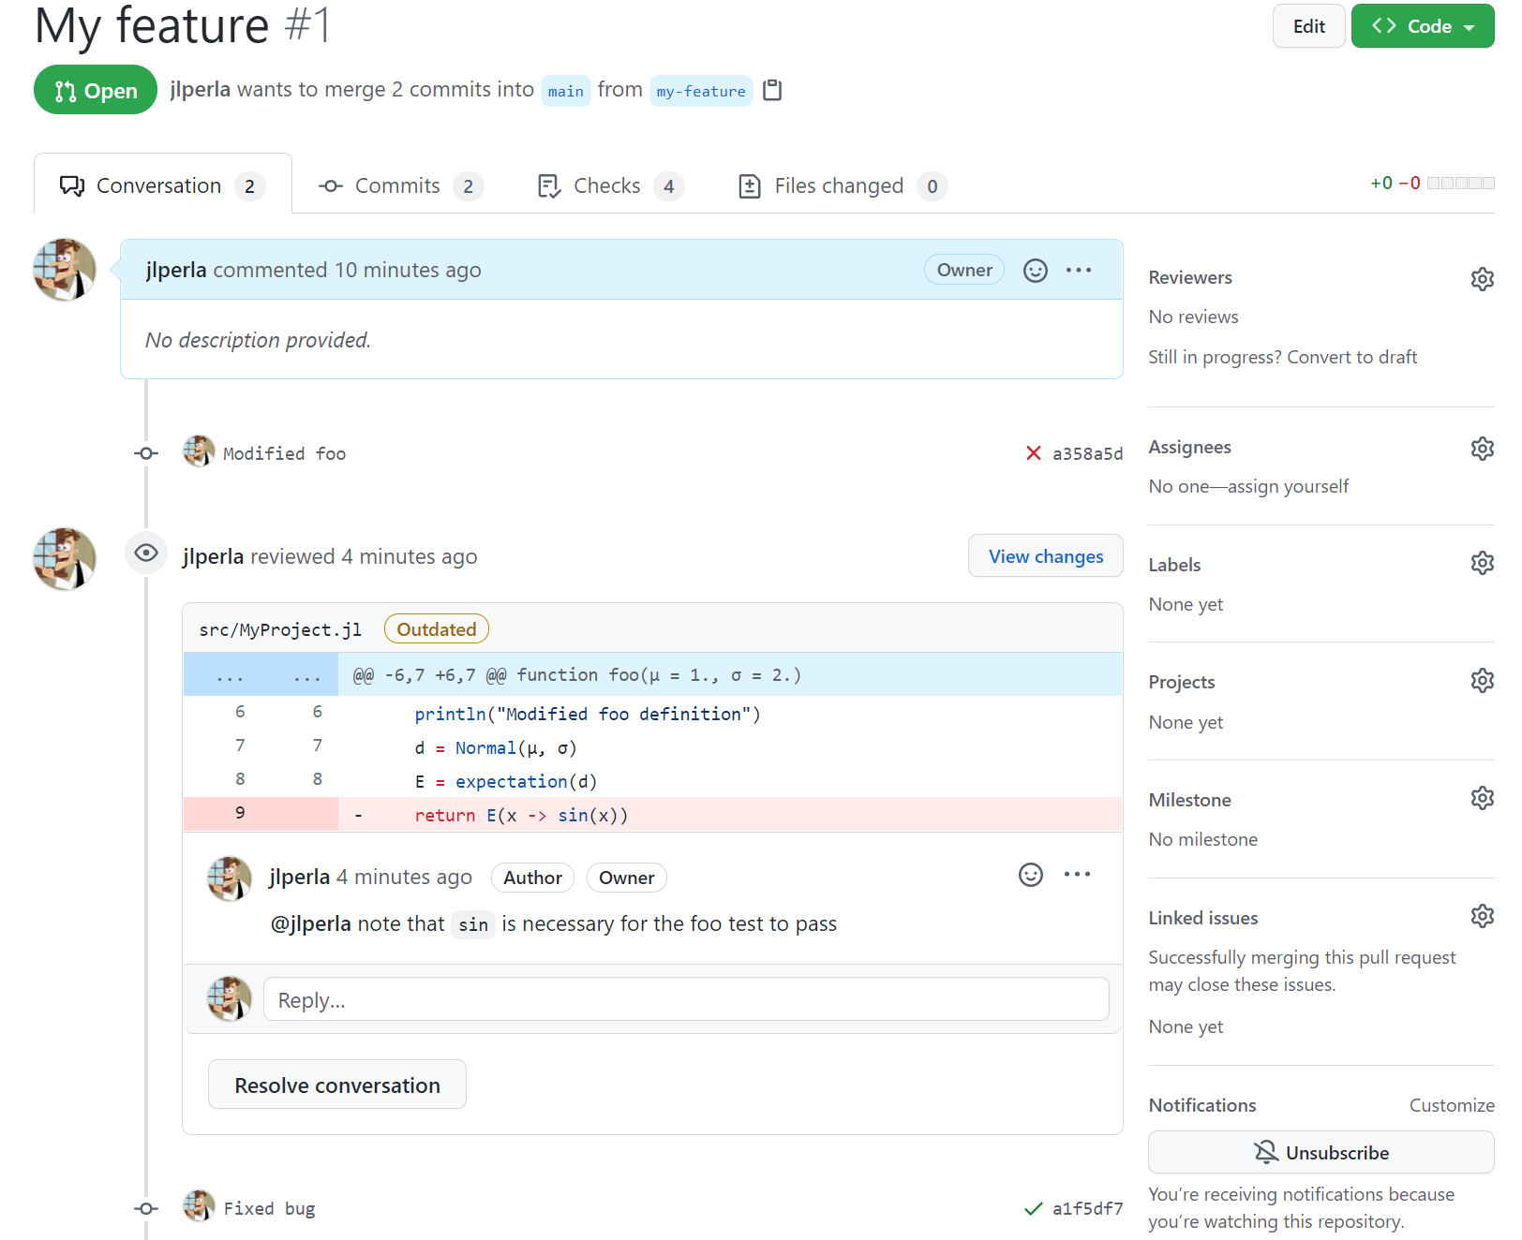
Task: Click the View changes button
Action: [x=1045, y=556]
